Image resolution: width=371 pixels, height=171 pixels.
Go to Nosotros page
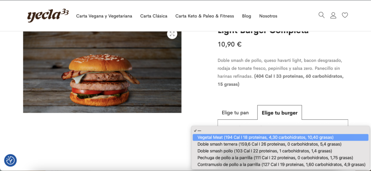(x=268, y=16)
